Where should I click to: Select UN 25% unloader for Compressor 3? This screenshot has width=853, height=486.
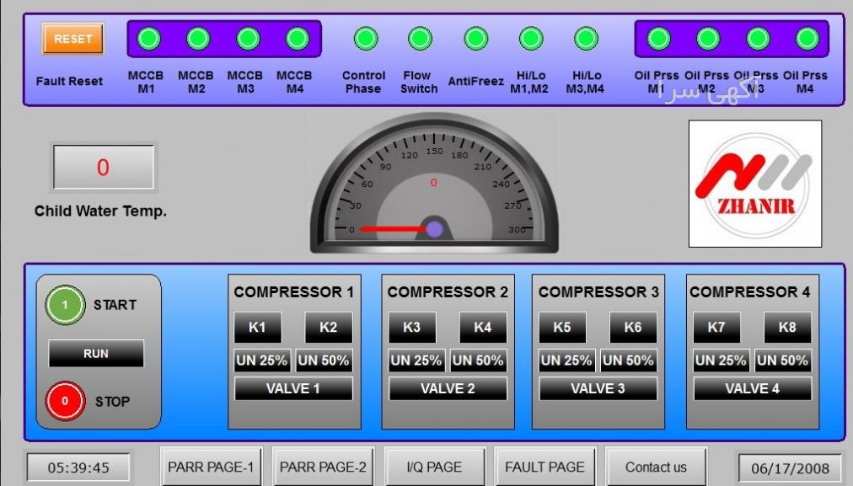tap(567, 360)
